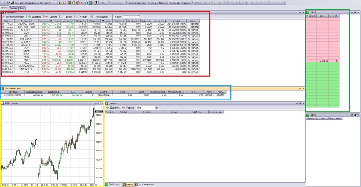Select the ROSN quote row
361x187 pixels.
(x=101, y=54)
